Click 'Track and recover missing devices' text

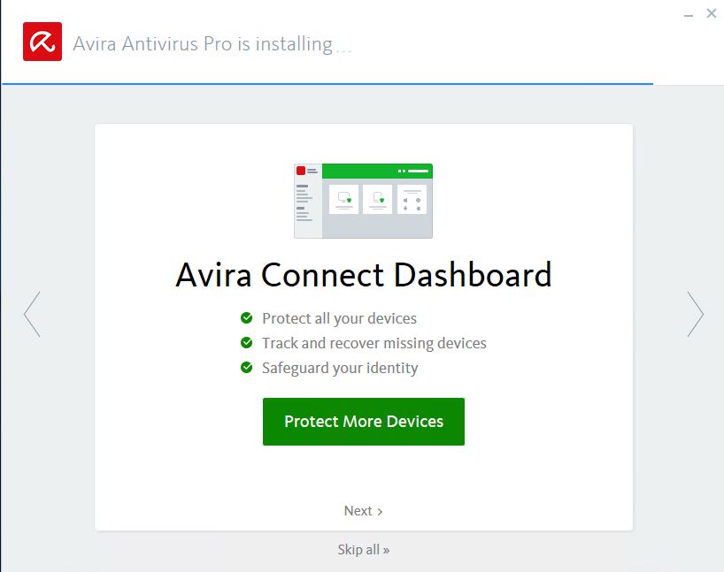374,343
